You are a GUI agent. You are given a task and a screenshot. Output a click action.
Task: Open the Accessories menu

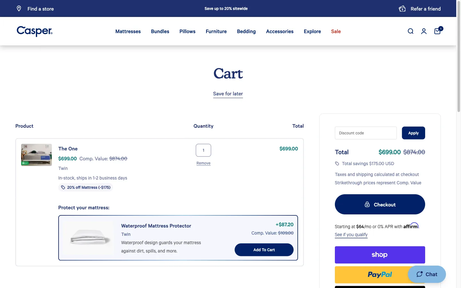coord(280,31)
